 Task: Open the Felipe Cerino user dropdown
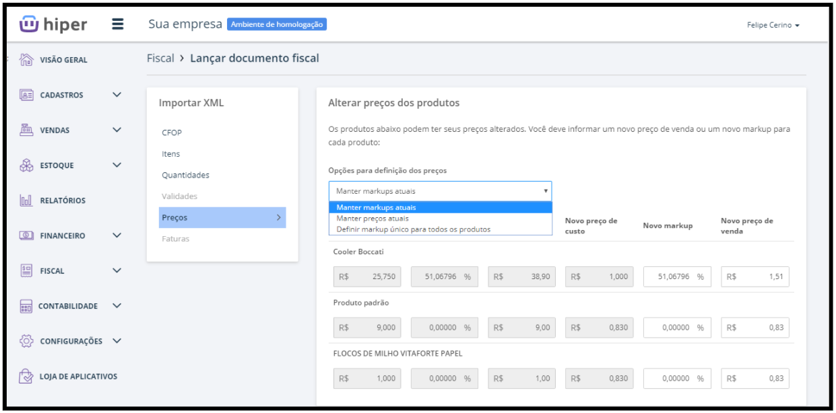click(x=773, y=26)
